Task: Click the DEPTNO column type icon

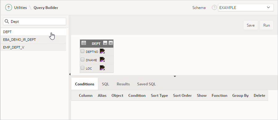Action: [x=102, y=51]
